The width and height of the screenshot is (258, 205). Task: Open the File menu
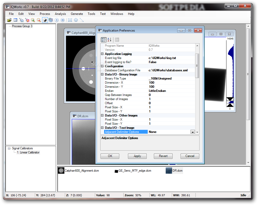point(11,14)
